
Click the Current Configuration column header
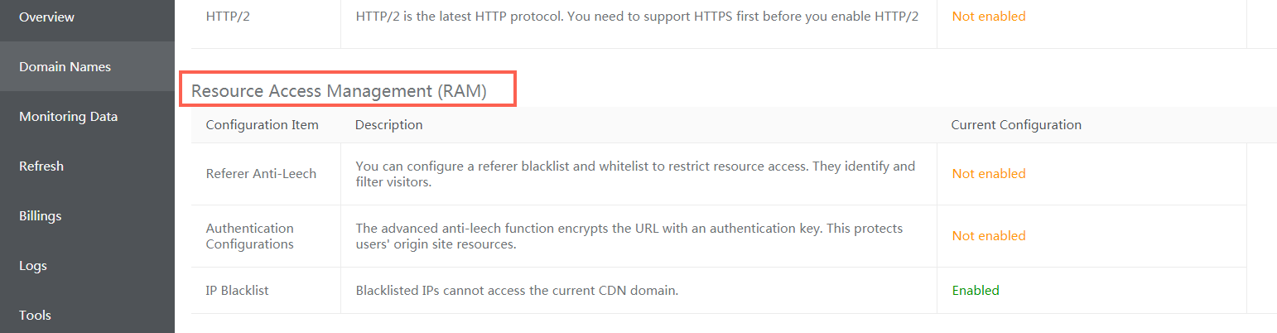(1016, 125)
